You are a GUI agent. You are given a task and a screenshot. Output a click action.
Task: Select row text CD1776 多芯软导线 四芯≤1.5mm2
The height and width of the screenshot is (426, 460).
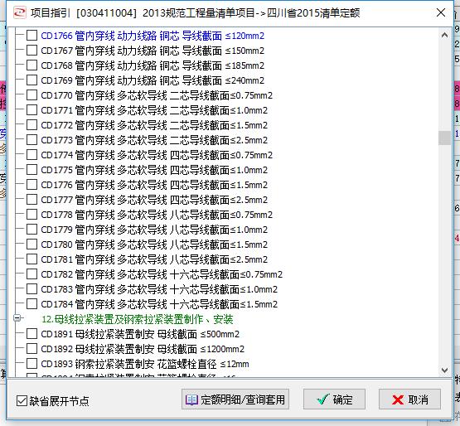[154, 185]
